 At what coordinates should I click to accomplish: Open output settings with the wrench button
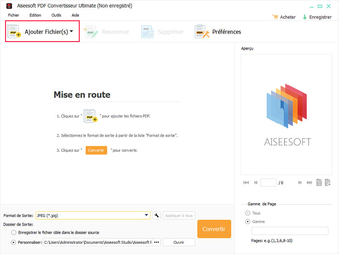[156, 215]
